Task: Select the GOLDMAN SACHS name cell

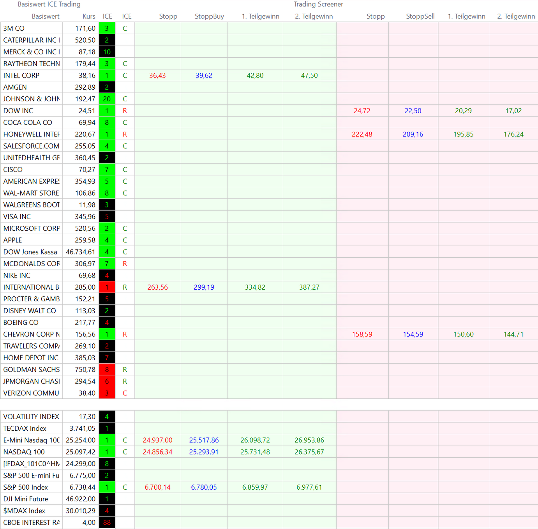Action: 31,370
